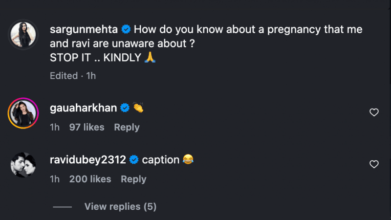Viewport: 391px width, 220px height.
Task: Expand View replies (5) under ravidubey2312's comment
Action: (120, 207)
